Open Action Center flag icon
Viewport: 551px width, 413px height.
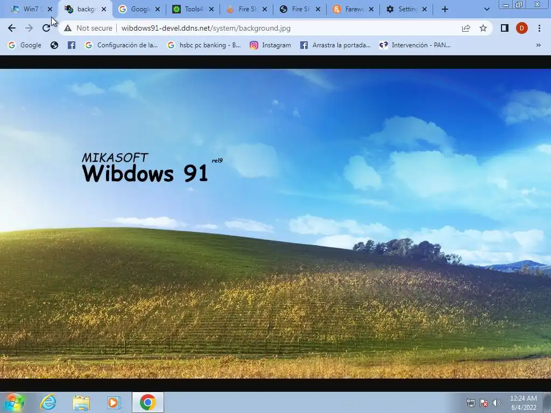pos(484,403)
